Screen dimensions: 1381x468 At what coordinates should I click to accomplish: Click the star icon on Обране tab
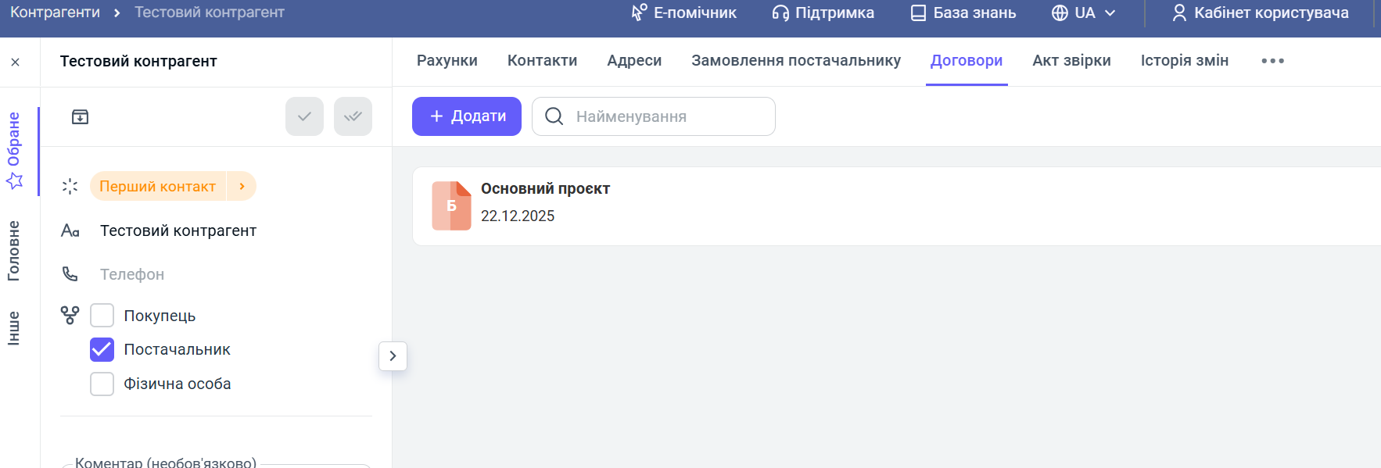[14, 181]
